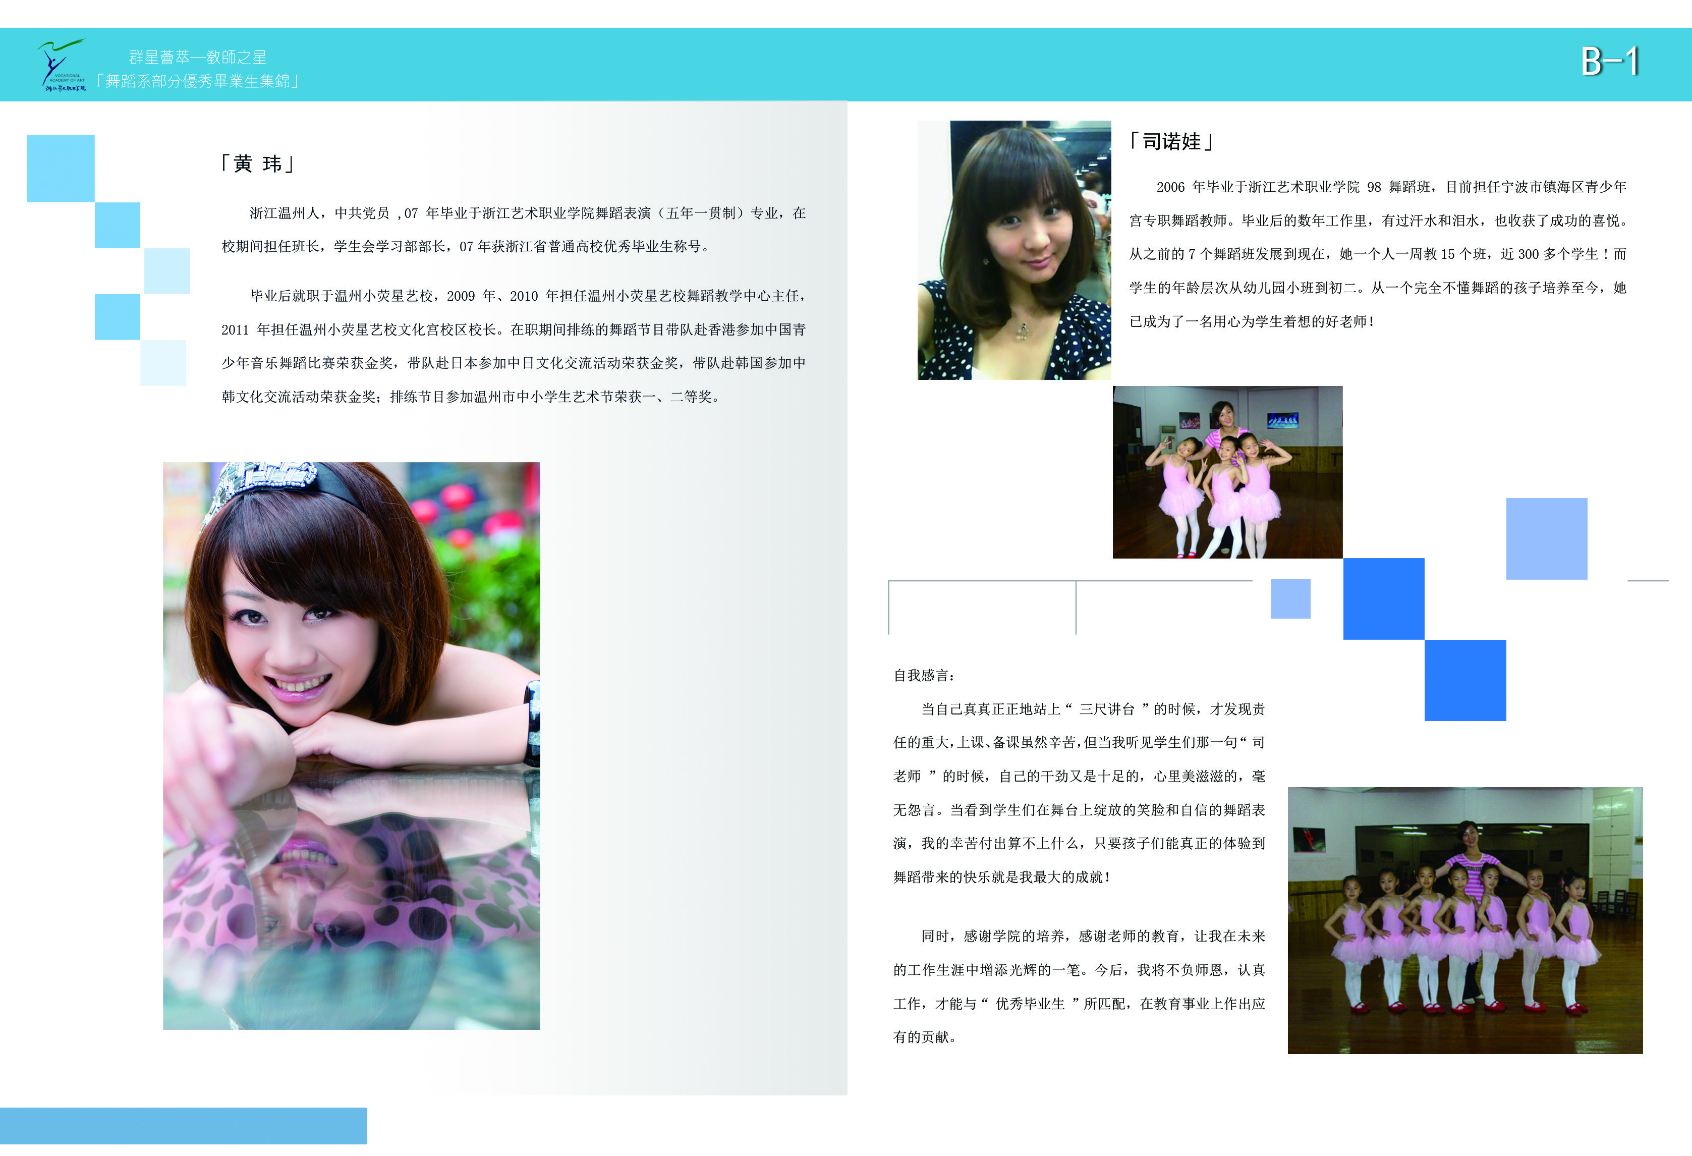The height and width of the screenshot is (1156, 1692).
Task: Click the blue bar at bottom left
Action: (183, 1125)
